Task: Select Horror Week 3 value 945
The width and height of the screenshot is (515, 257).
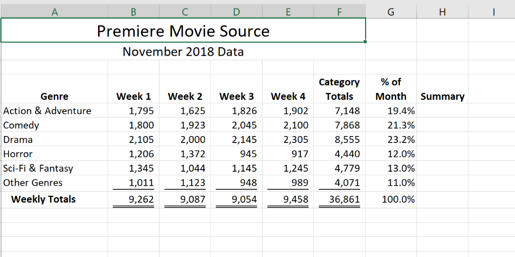Action: click(236, 154)
